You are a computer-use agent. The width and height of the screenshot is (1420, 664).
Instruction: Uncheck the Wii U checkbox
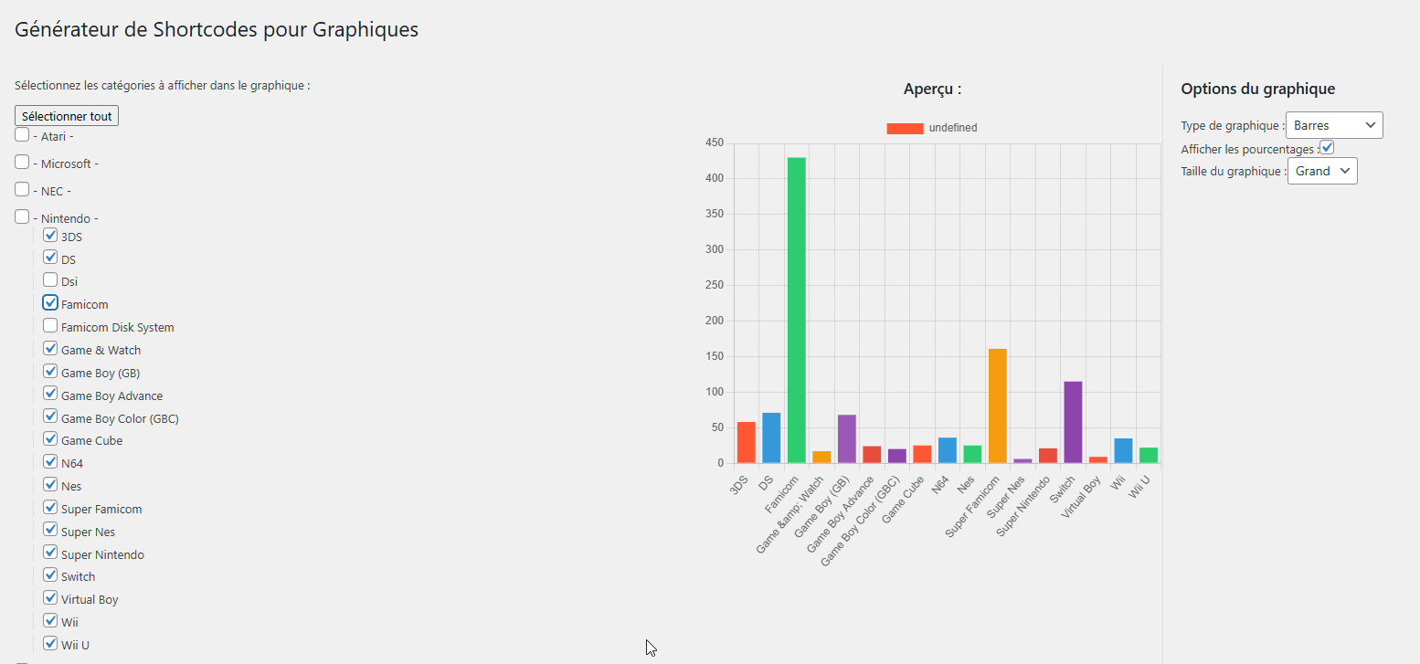[x=50, y=644]
